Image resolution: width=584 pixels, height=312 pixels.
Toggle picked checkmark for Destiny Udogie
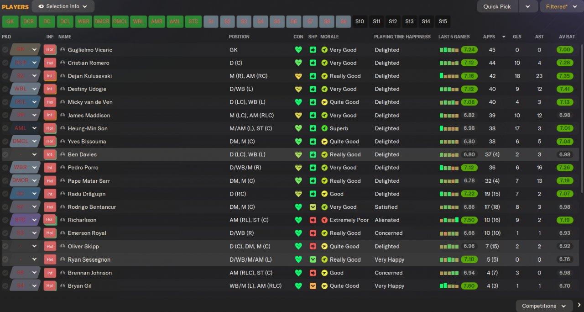point(5,89)
